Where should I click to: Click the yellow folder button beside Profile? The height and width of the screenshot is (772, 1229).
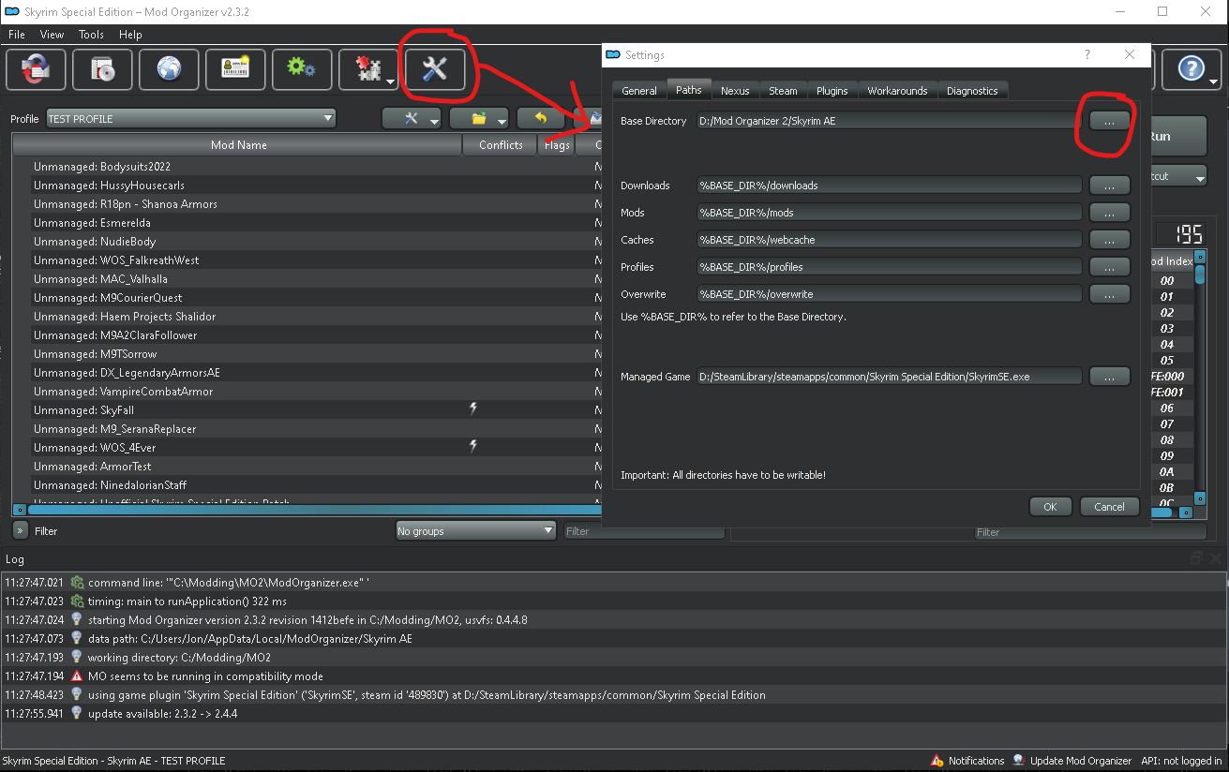(478, 119)
